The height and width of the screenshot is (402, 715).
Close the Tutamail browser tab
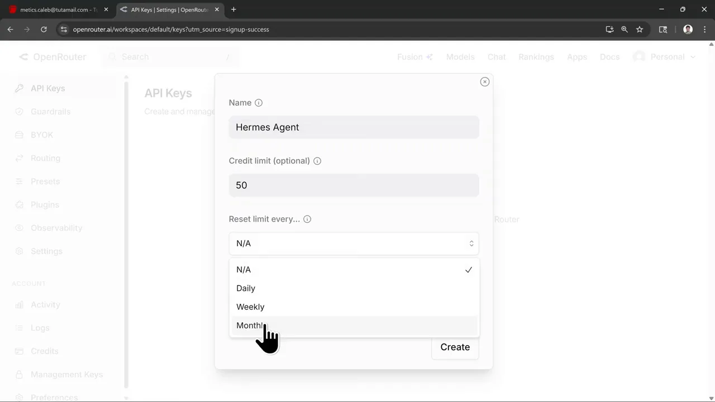pyautogui.click(x=106, y=9)
